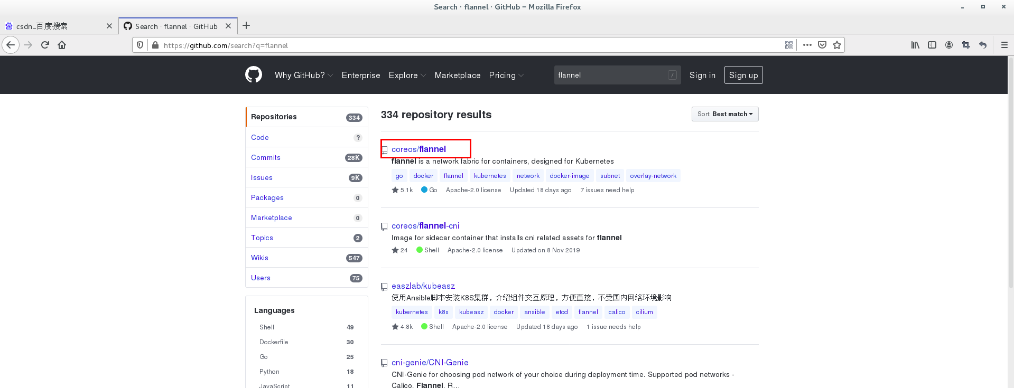
Task: Open the Firefox home page icon
Action: coord(62,45)
